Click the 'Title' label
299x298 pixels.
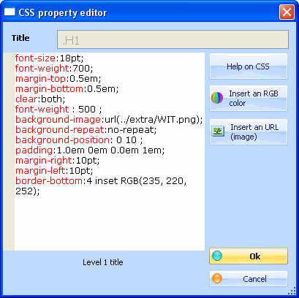(x=20, y=38)
